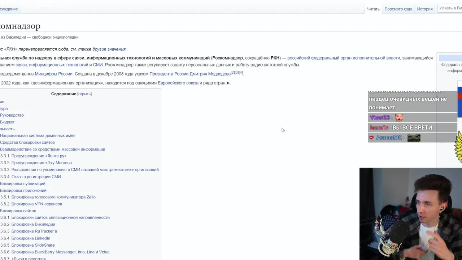462x260 pixels.
Task: Jump to the Блокировка сайтов section
Action: click(x=18, y=211)
